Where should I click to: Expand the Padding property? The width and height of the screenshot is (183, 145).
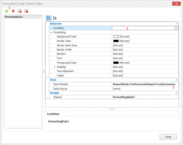pos(54,67)
